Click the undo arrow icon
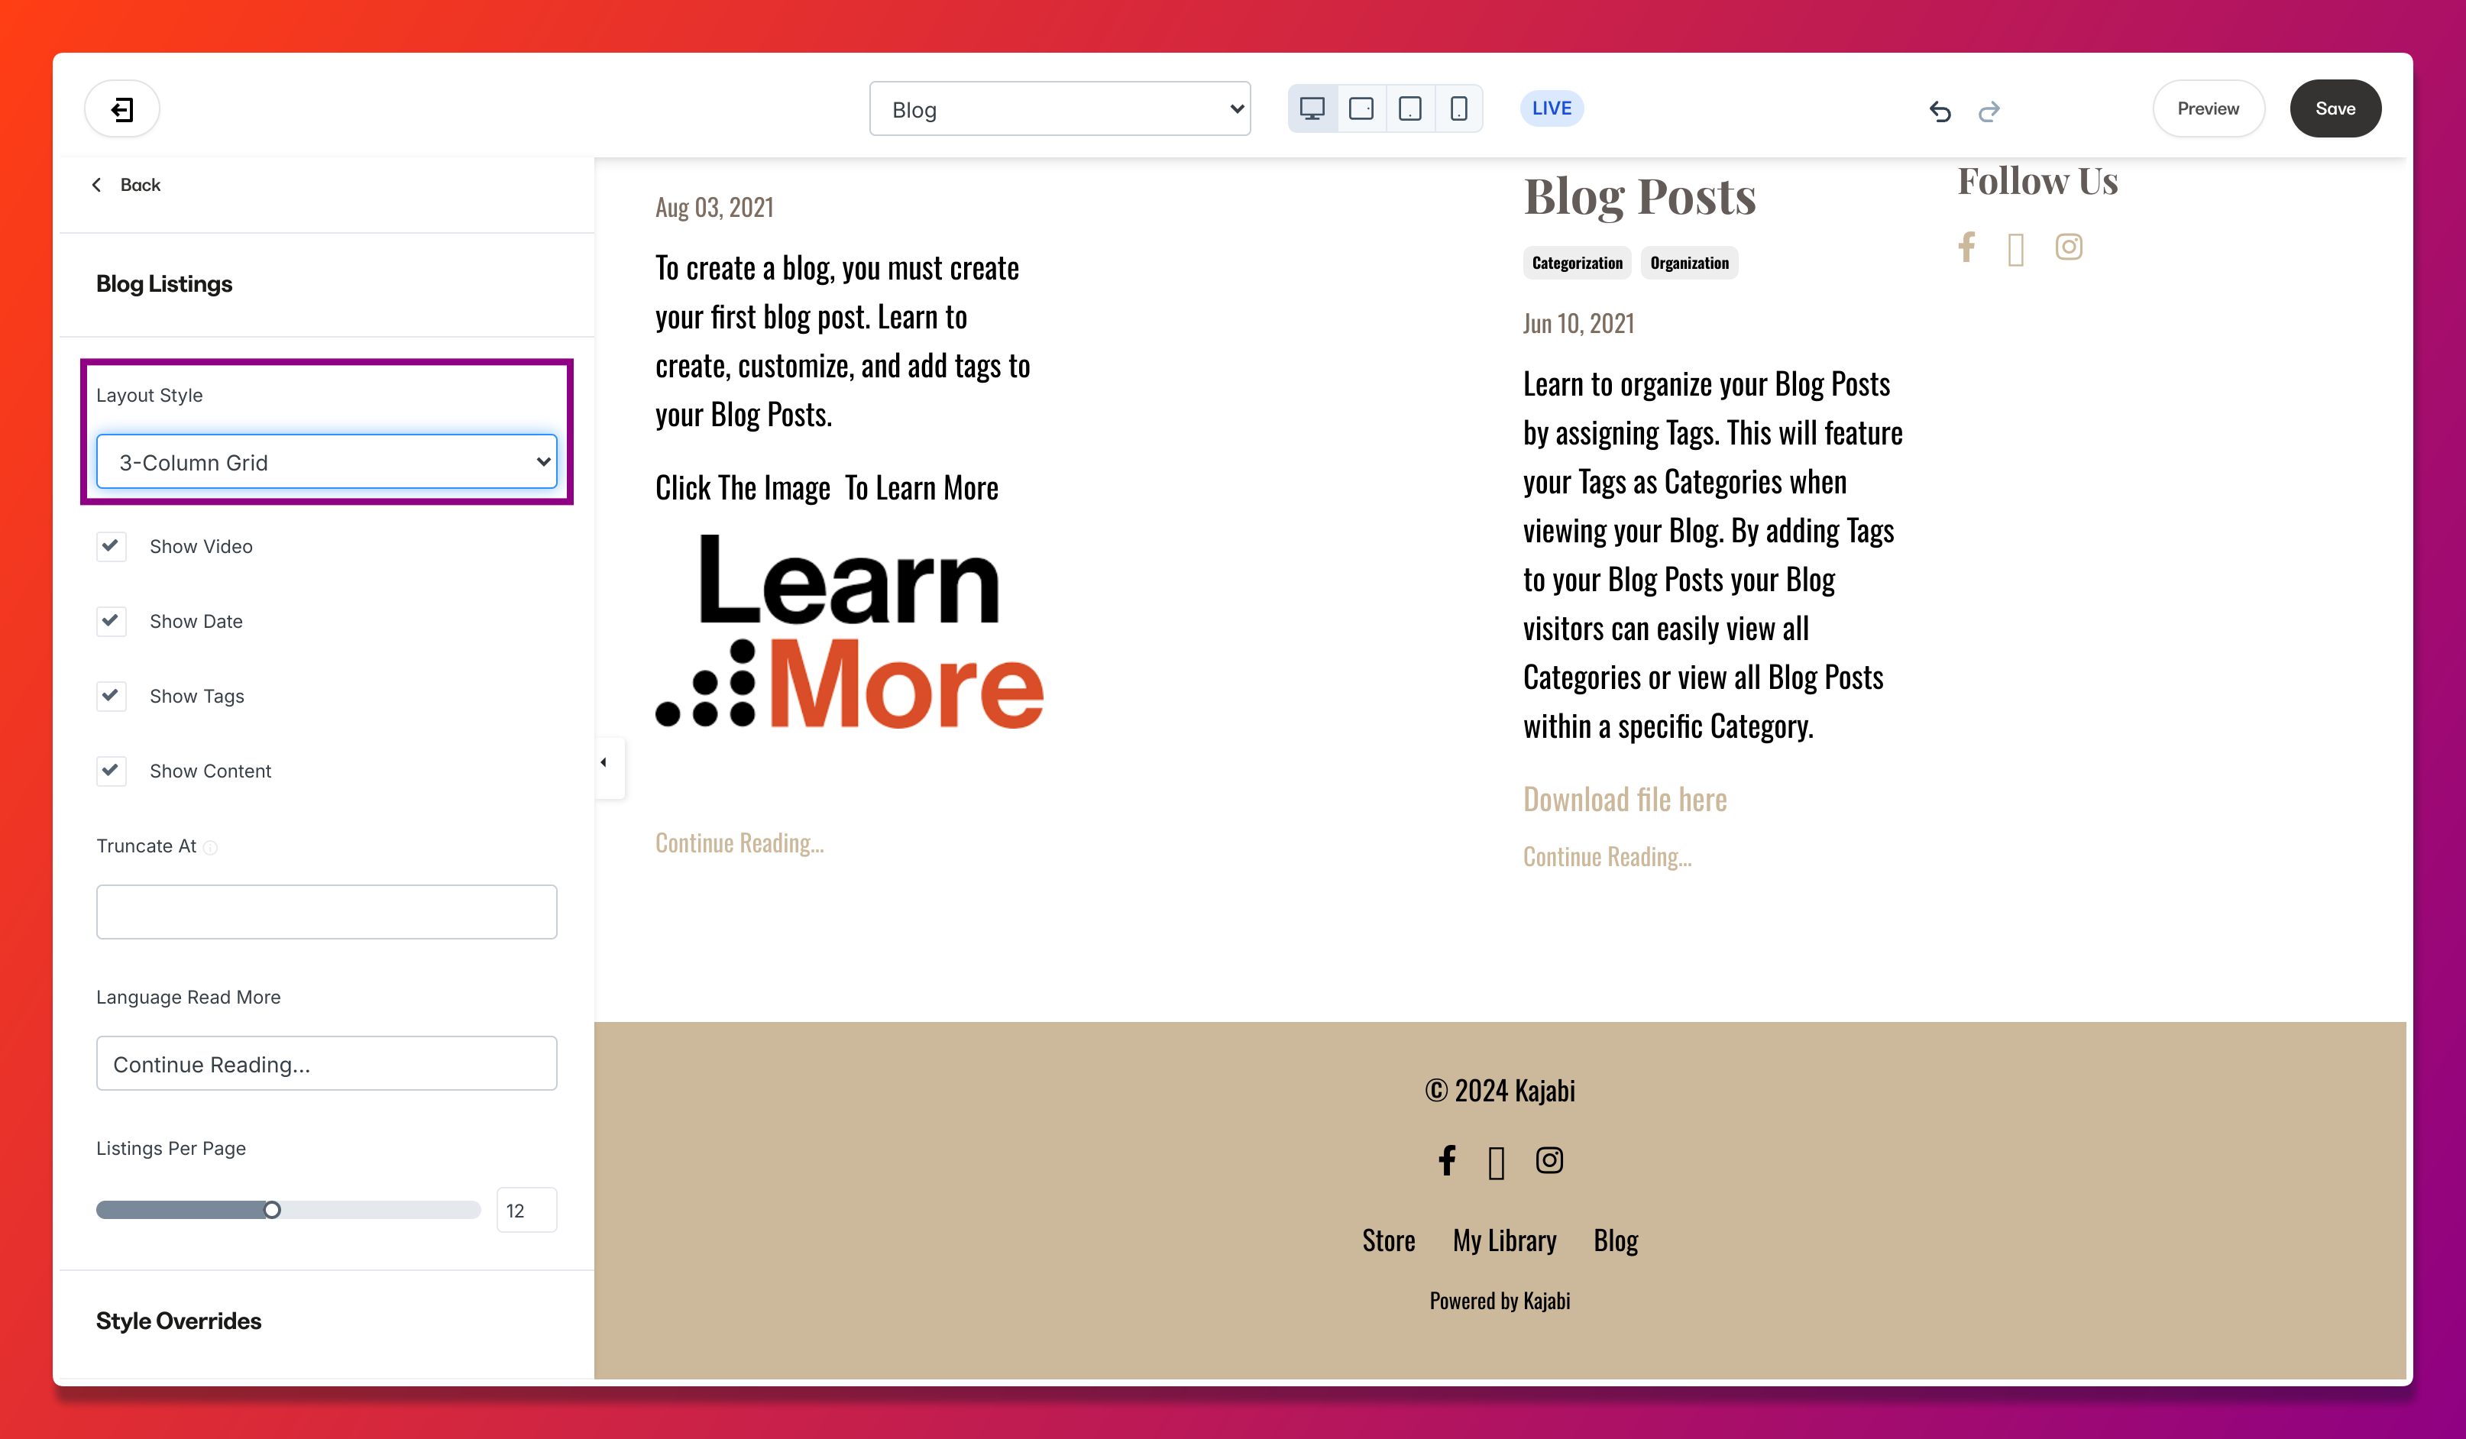 1940,112
